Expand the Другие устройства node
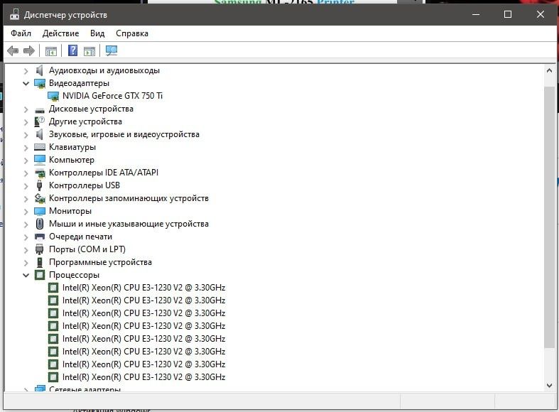The image size is (559, 412). coord(26,122)
